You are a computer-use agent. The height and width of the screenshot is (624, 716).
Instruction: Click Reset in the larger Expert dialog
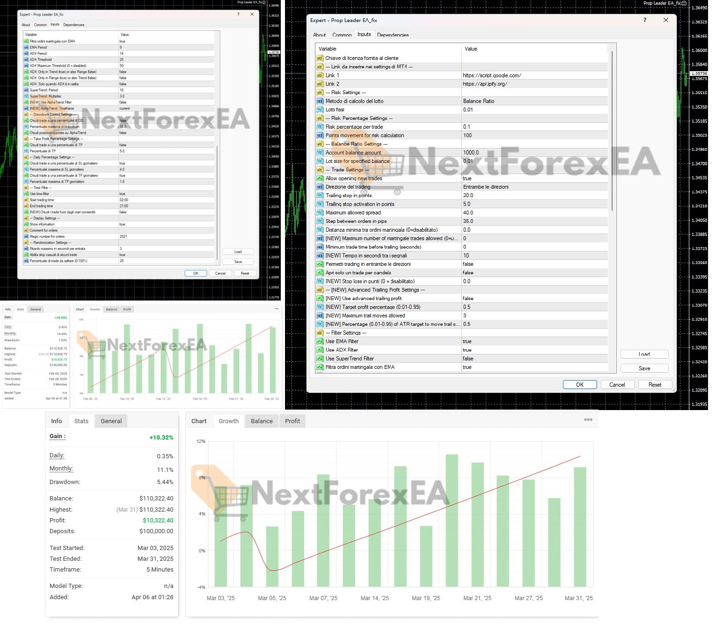pyautogui.click(x=655, y=384)
